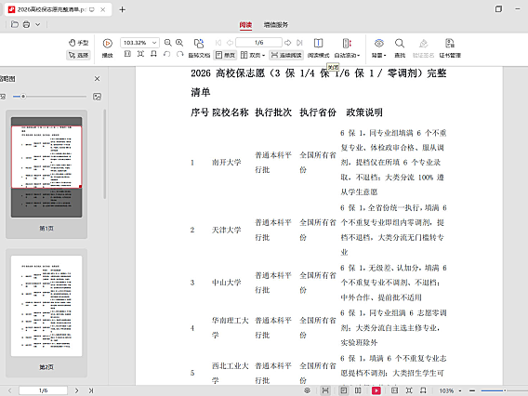The height and width of the screenshot is (396, 528).
Task: Close the document tab
Action: pos(102,9)
